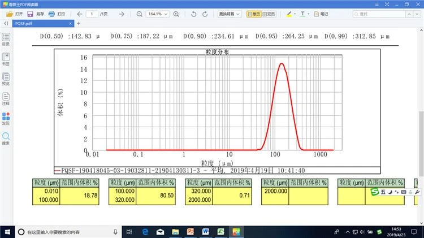Zoom in with the plus magnifier icon

[176, 14]
